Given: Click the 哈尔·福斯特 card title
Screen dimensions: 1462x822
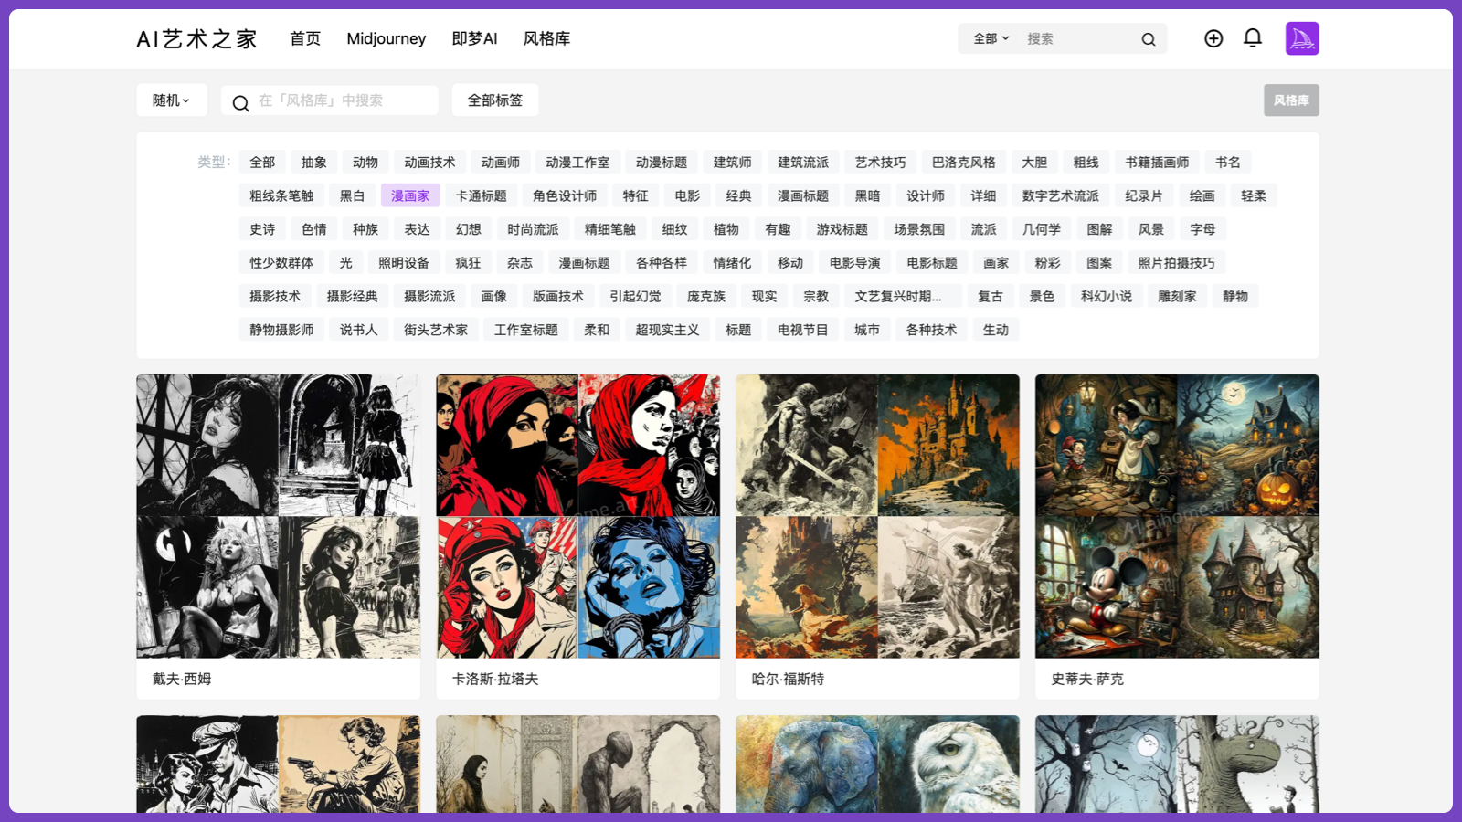Looking at the screenshot, I should click(x=788, y=679).
